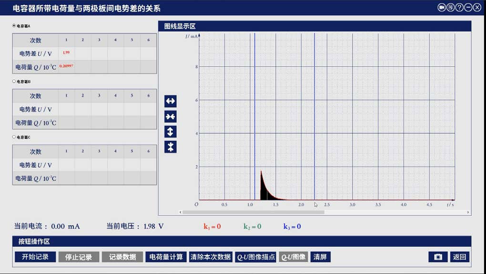
Task: Click the camera screenshot icon button
Action: [438, 257]
